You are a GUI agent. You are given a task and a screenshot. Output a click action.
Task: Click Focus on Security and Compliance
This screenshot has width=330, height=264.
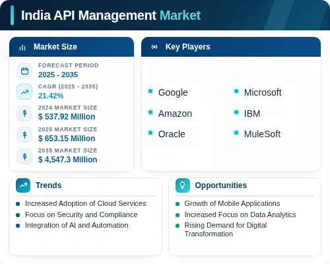[x=81, y=214]
